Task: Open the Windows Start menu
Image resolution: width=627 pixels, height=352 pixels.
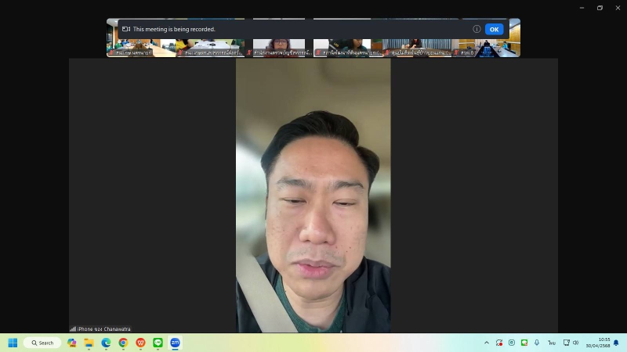Action: pyautogui.click(x=13, y=343)
